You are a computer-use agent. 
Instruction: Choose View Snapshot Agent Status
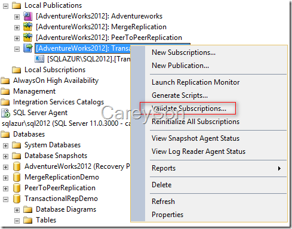216,138
